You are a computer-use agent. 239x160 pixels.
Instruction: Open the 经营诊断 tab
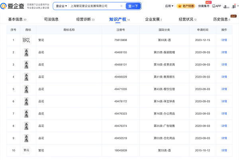tap(85, 19)
